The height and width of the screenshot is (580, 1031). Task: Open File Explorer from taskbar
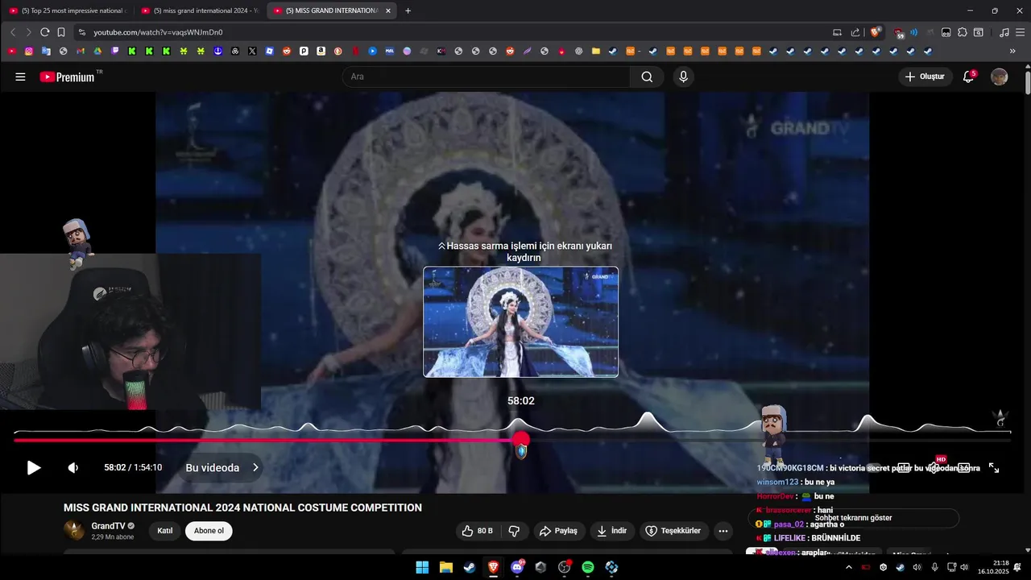(445, 567)
